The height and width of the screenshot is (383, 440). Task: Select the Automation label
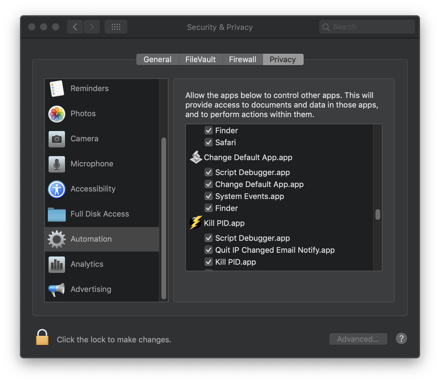pos(91,239)
